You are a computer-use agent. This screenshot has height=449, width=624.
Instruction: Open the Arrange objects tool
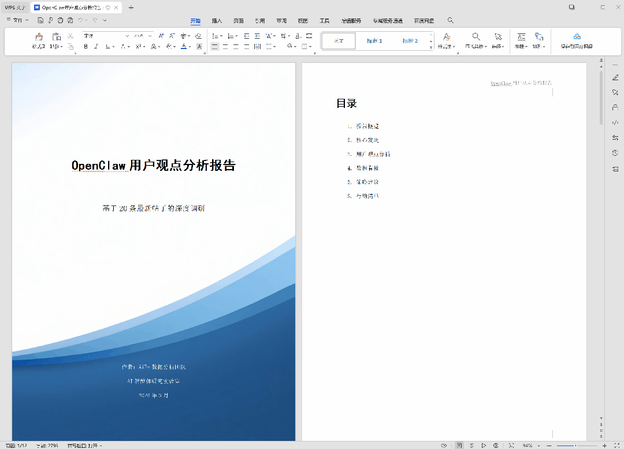539,41
